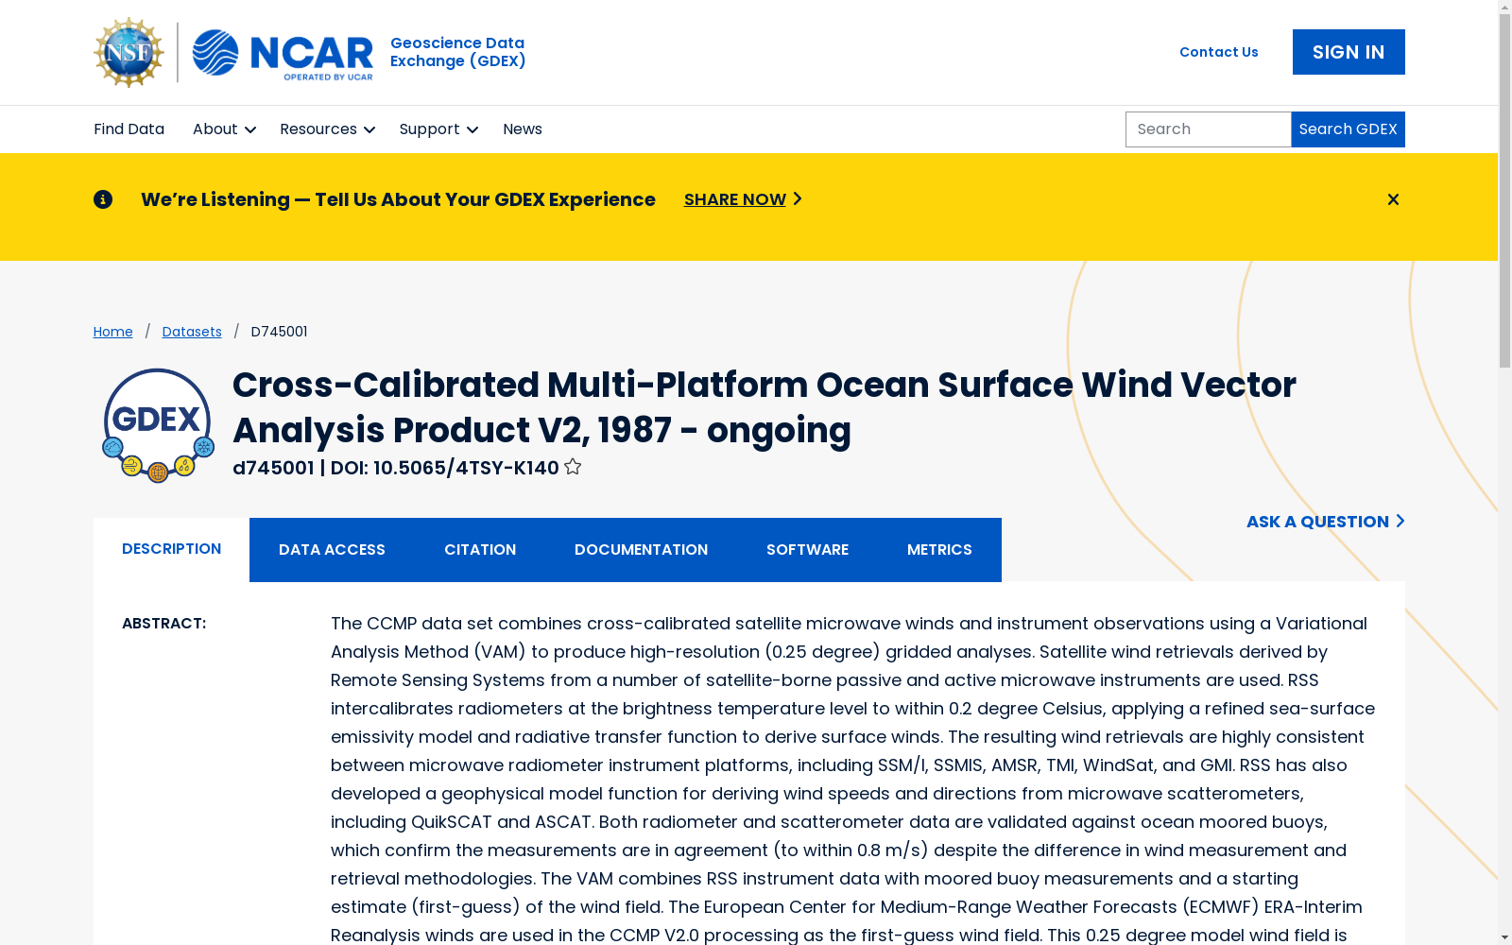Bookmark dataset with star icon

573,467
